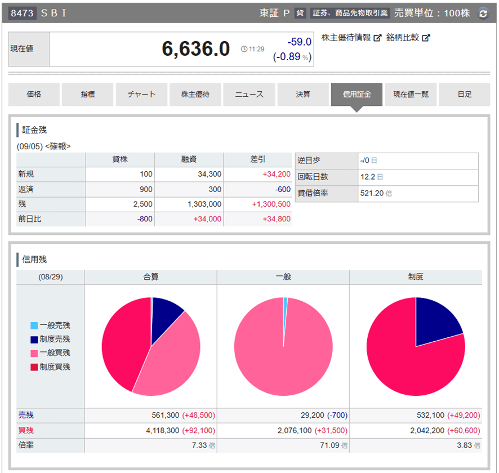The height and width of the screenshot is (473, 499).
Task: Click external link icon beside 銘柄比較
Action: 426,38
